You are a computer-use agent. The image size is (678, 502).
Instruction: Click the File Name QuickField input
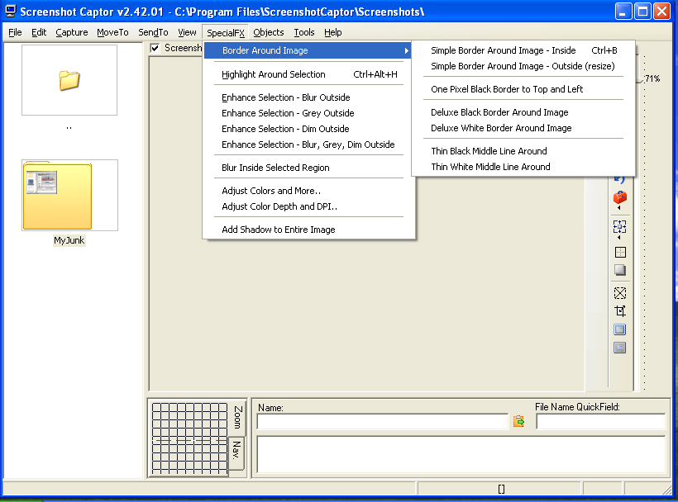pos(600,422)
